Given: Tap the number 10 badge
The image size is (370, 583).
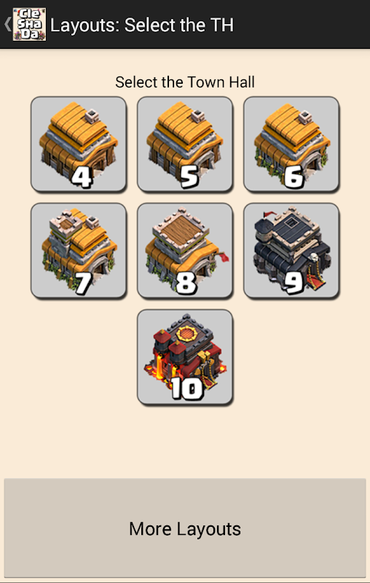Looking at the screenshot, I should [x=188, y=389].
